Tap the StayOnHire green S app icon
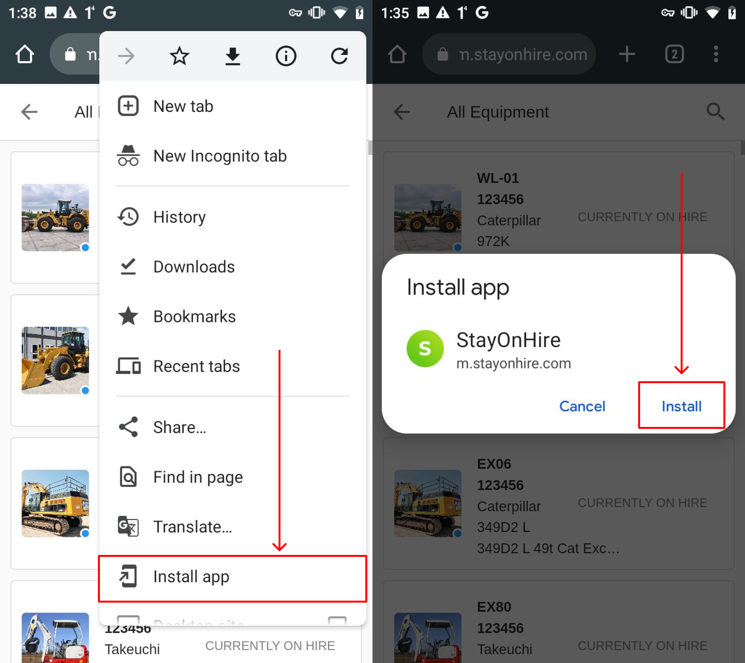This screenshot has height=663, width=745. pos(425,349)
